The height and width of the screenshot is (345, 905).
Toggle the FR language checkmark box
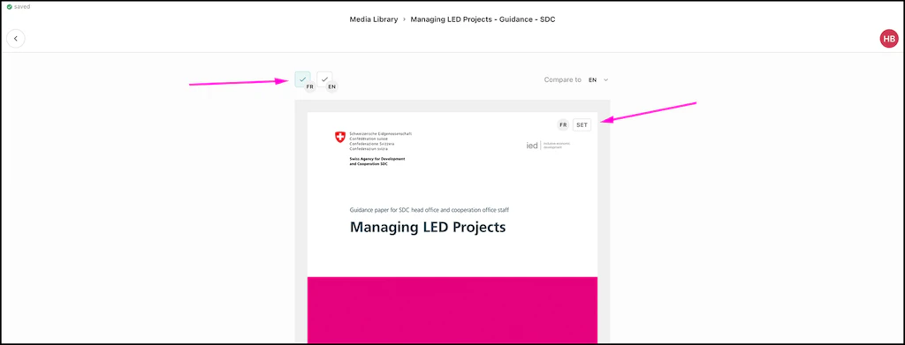point(302,79)
